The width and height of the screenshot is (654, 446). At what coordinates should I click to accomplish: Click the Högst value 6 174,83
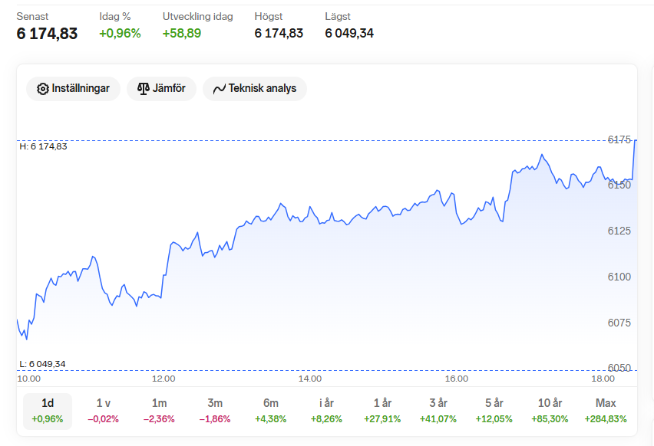coord(279,33)
